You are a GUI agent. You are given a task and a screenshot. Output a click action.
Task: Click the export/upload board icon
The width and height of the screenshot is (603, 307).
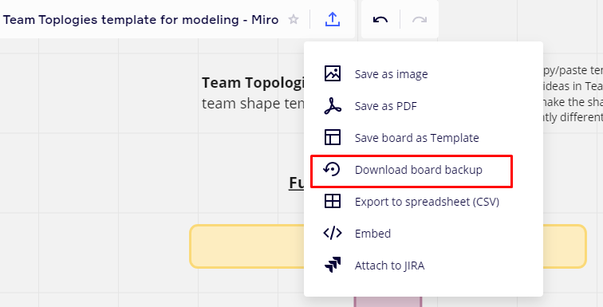coord(333,19)
